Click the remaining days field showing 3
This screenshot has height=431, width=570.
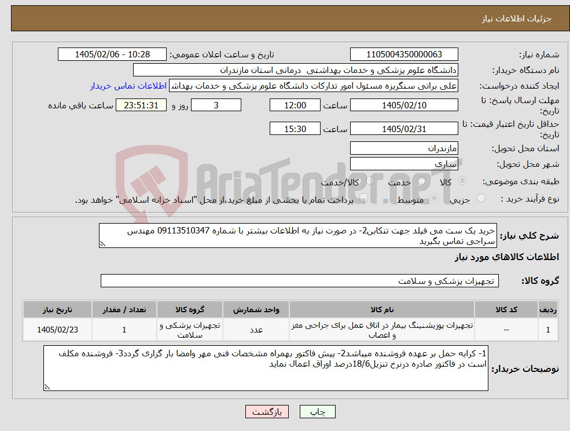[216, 105]
